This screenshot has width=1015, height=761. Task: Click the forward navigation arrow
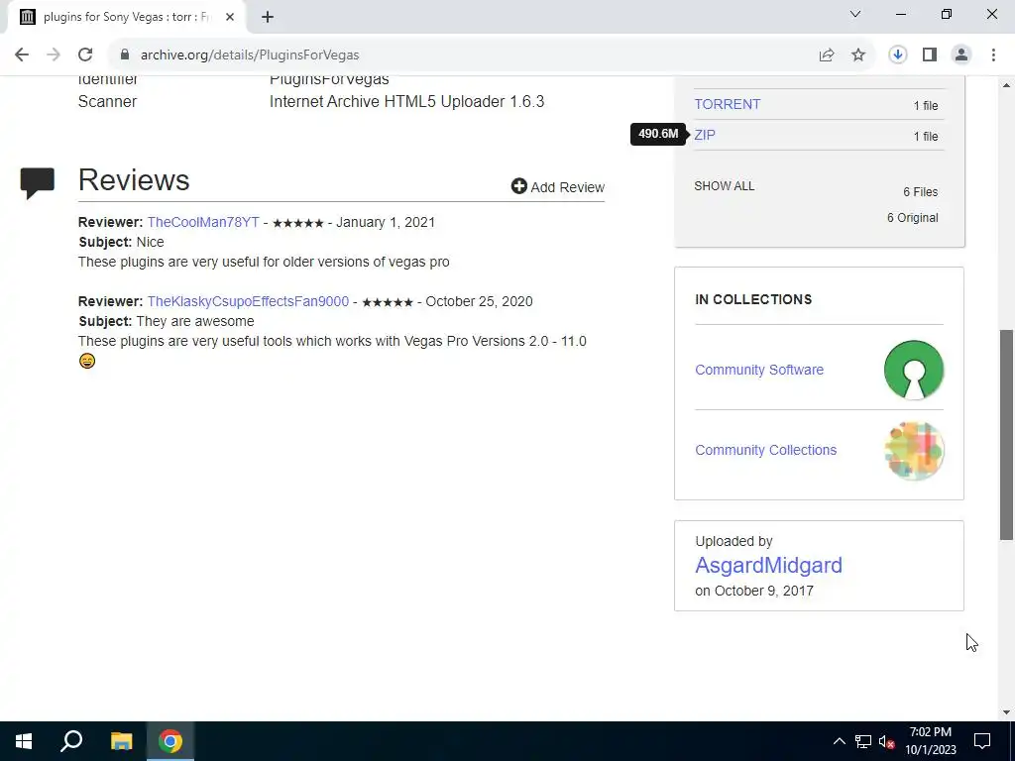click(x=54, y=55)
